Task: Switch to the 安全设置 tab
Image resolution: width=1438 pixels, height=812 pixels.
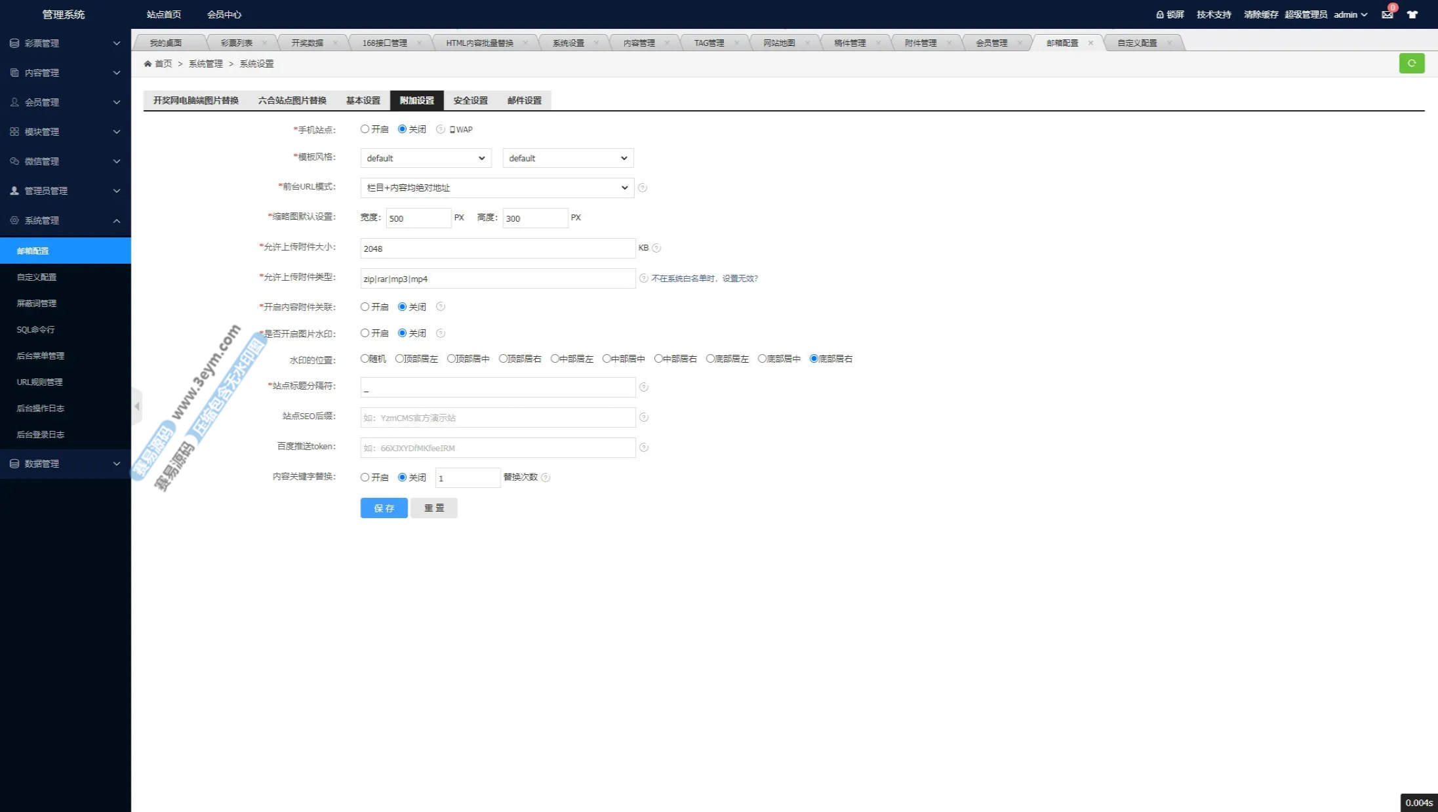Action: click(x=470, y=100)
